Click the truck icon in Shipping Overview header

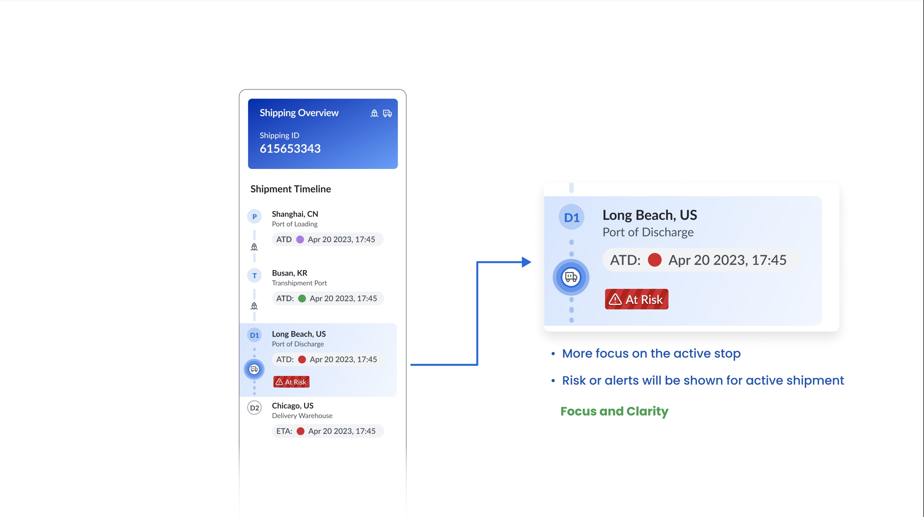(x=387, y=113)
